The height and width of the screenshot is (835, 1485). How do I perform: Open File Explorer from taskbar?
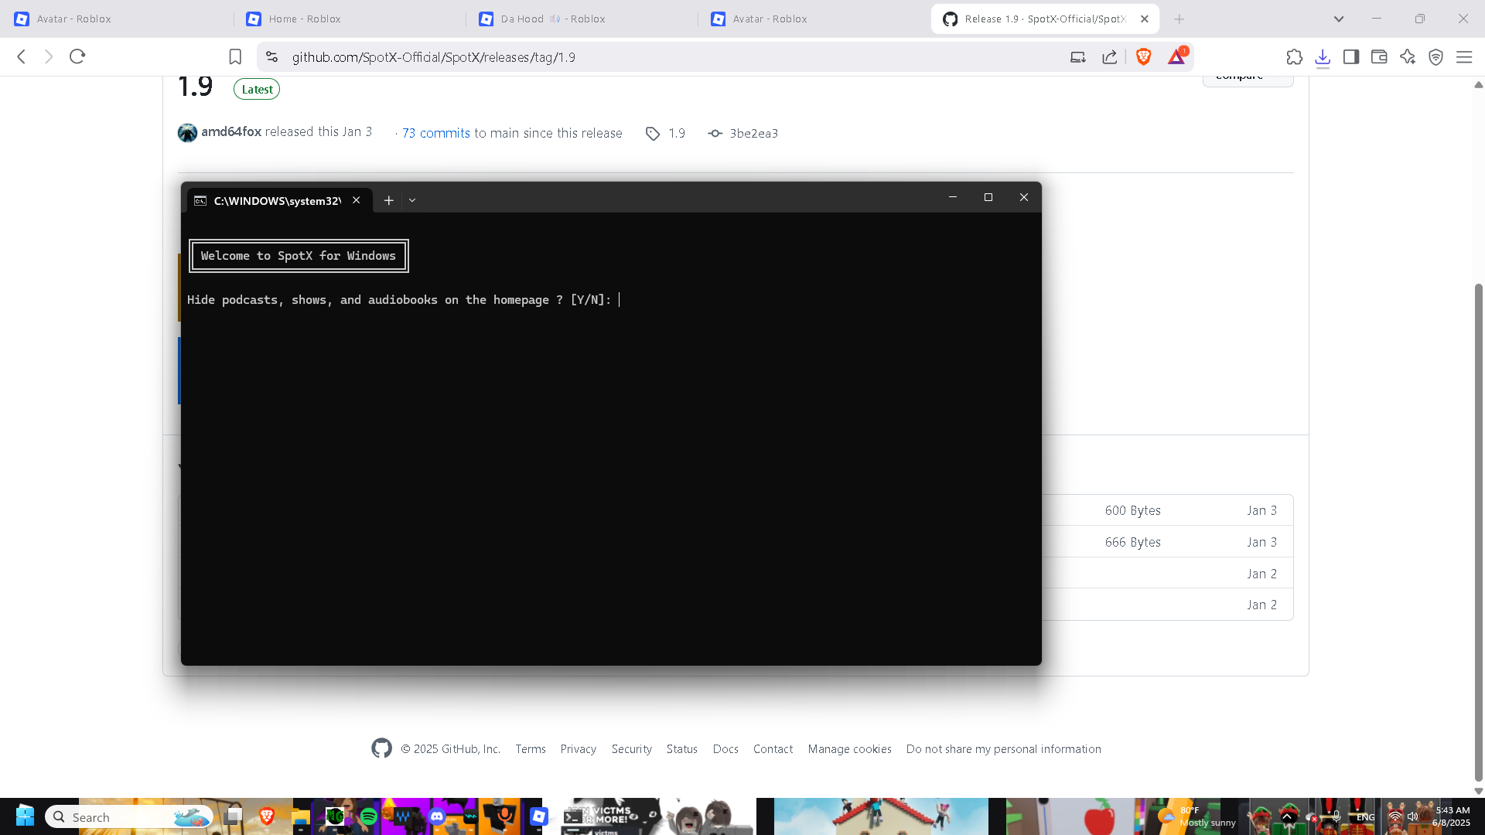[x=301, y=816]
